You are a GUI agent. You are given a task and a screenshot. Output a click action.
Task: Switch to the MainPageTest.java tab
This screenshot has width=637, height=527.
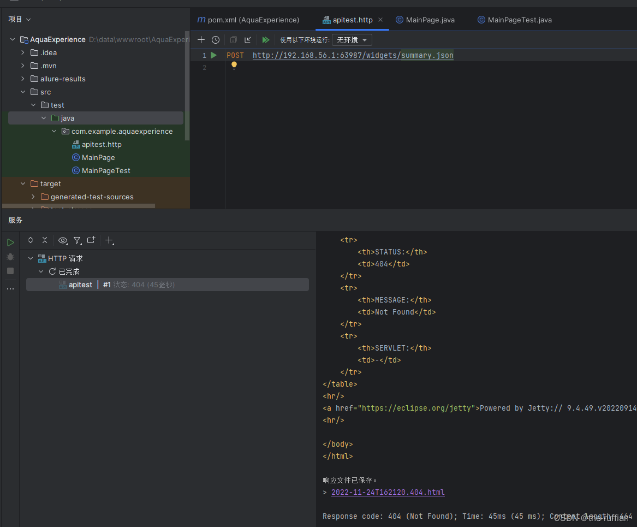[515, 20]
